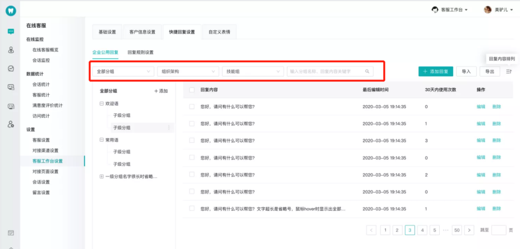The width and height of the screenshot is (520, 249).
Task: Open the chat bubble icon in left rail
Action: click(11, 31)
